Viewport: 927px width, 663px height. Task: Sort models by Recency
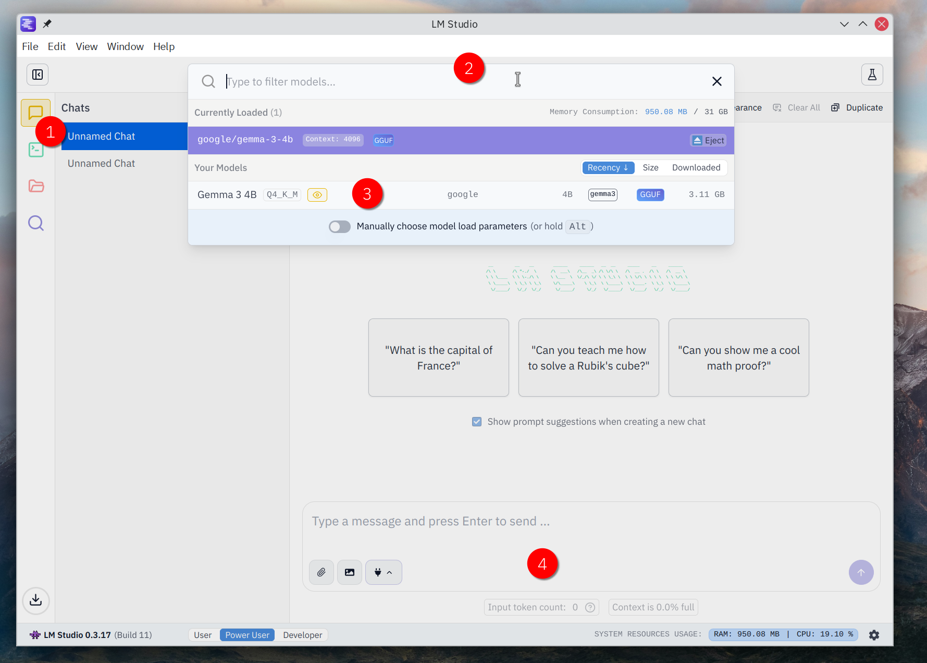coord(608,168)
